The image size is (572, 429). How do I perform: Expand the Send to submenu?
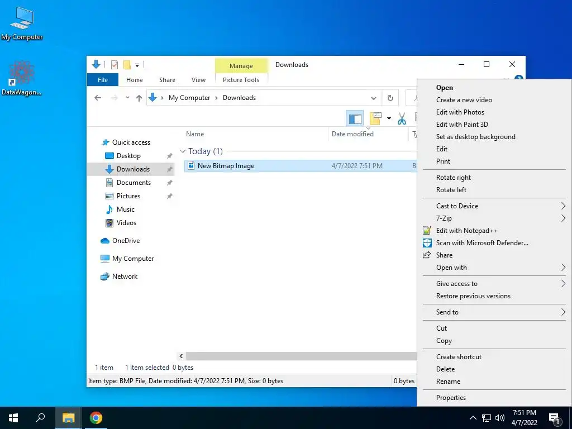pyautogui.click(x=494, y=312)
